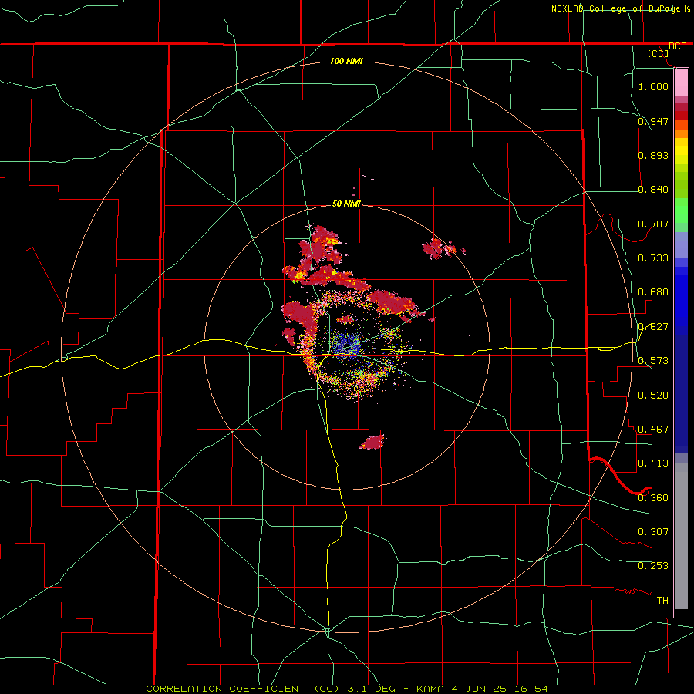Select the 0.413 value on the legend
The height and width of the screenshot is (694, 694).
[x=653, y=463]
